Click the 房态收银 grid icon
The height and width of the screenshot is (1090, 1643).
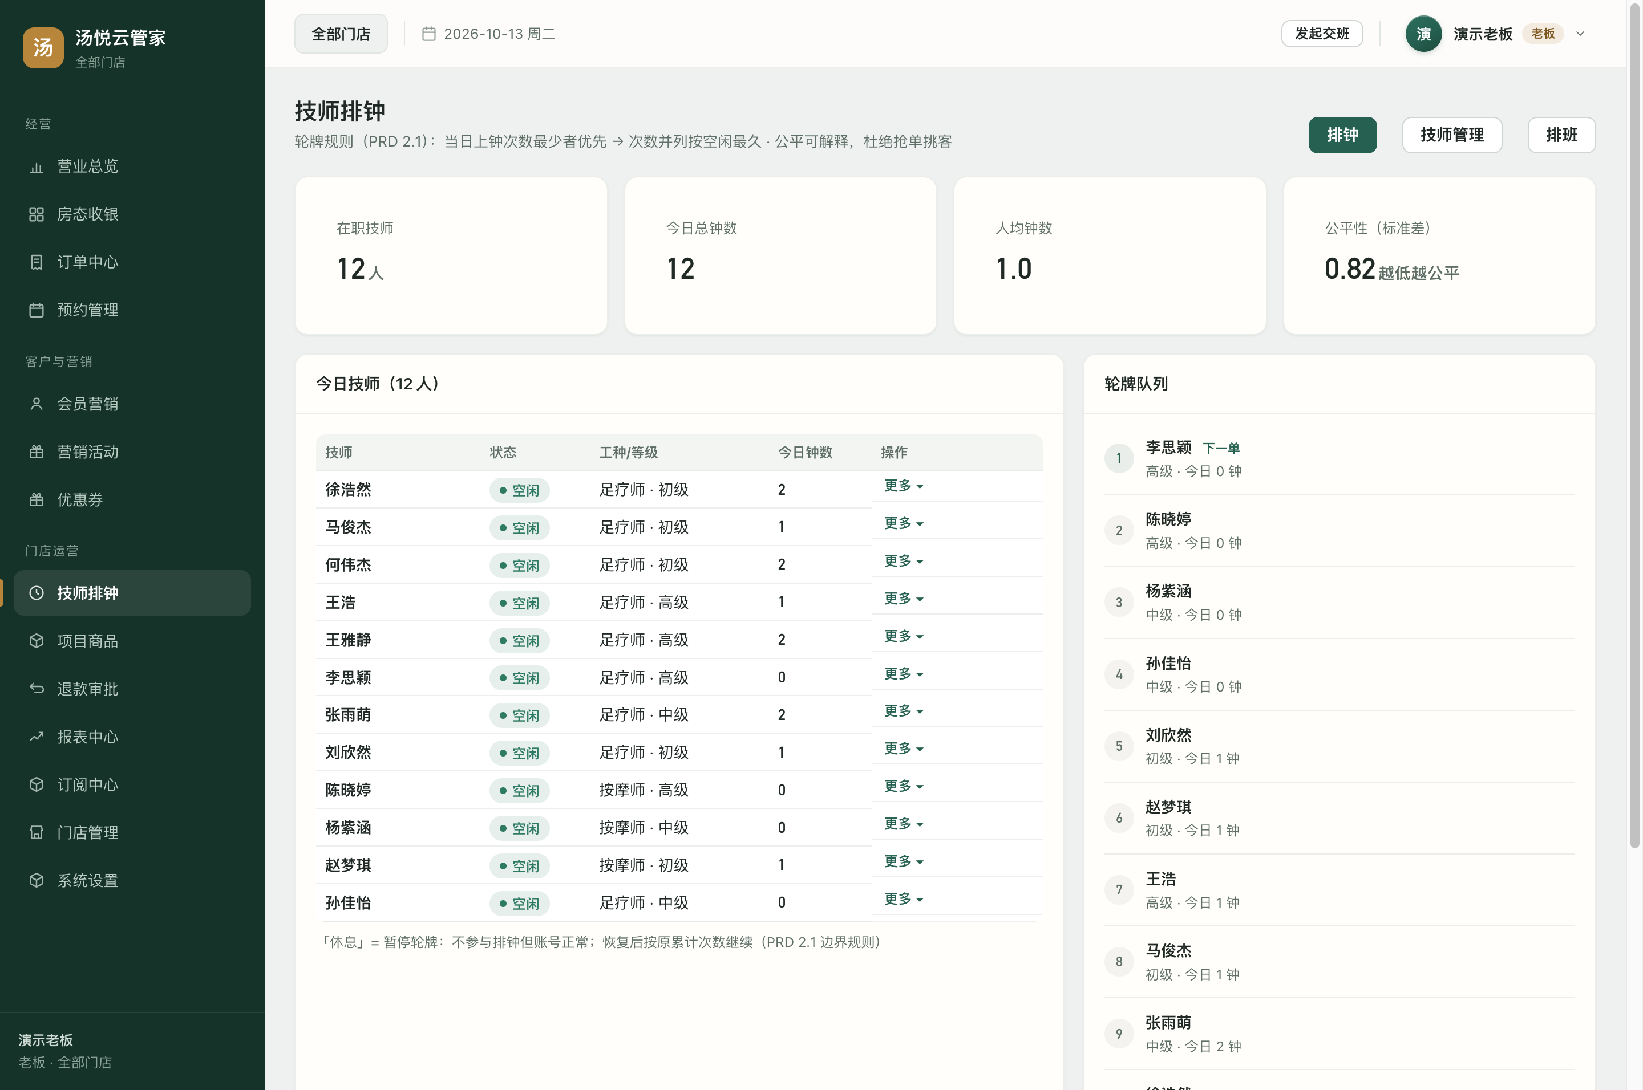pos(36,214)
